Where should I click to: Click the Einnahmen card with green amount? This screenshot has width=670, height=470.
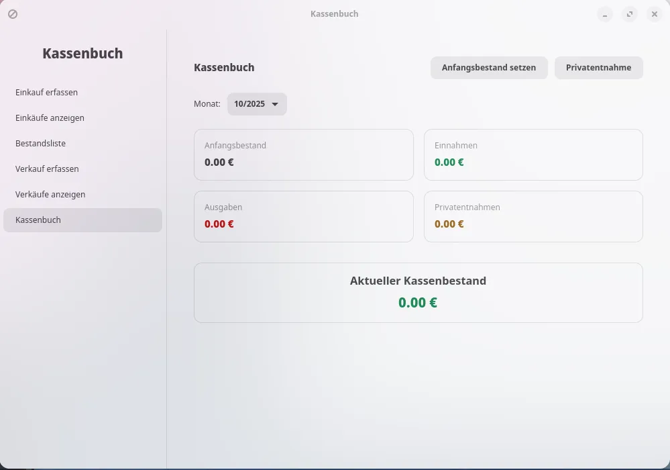pos(533,154)
